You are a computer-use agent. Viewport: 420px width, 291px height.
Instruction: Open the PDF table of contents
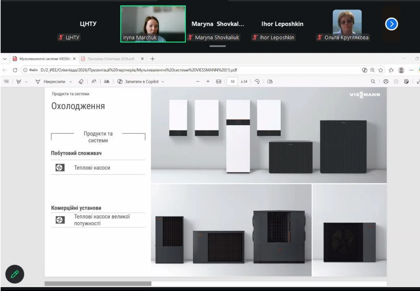[x=6, y=81]
